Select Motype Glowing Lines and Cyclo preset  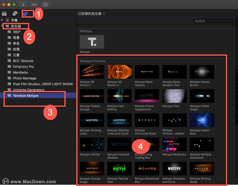pyautogui.click(x=120, y=120)
